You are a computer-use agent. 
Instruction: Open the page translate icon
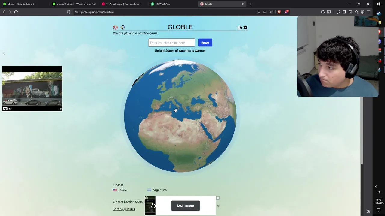click(x=258, y=12)
